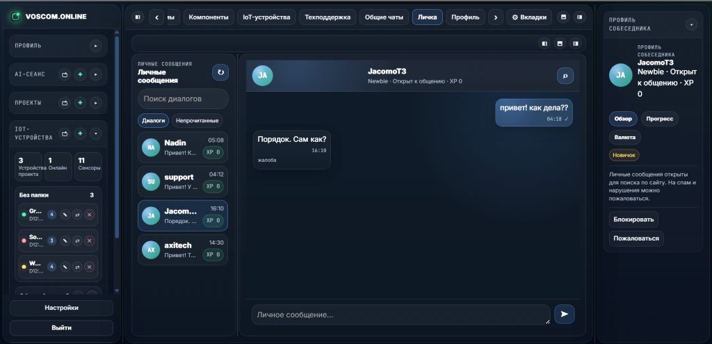This screenshot has width=712, height=344.
Task: Edit the Gr... device with pencil icon
Action: [x=65, y=214]
